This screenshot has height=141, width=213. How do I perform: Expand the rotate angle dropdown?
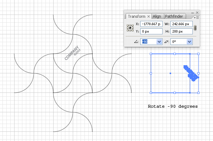[159, 41]
